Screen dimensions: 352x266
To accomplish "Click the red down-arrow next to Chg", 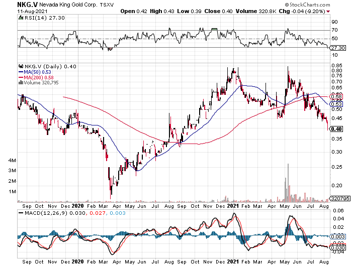I will coord(328,12).
